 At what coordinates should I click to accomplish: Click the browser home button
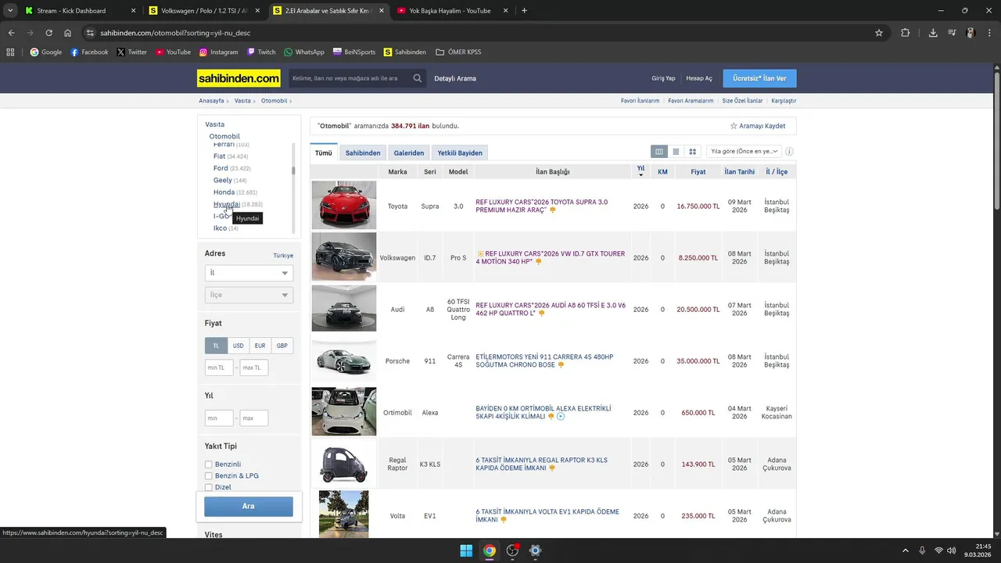68,33
